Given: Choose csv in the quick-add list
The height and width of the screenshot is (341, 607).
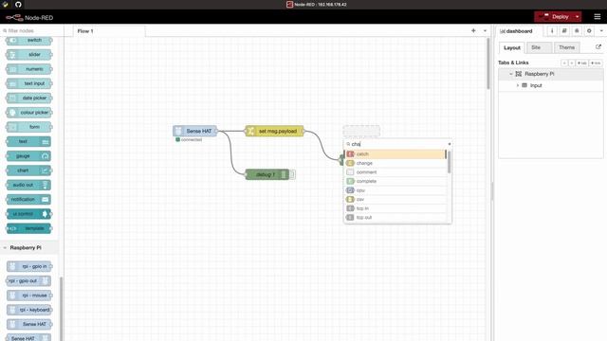Looking at the screenshot, I should click(x=395, y=199).
